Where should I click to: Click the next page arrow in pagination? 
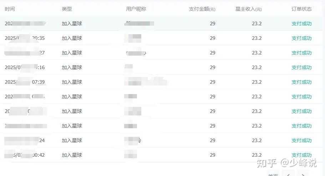[303, 174]
